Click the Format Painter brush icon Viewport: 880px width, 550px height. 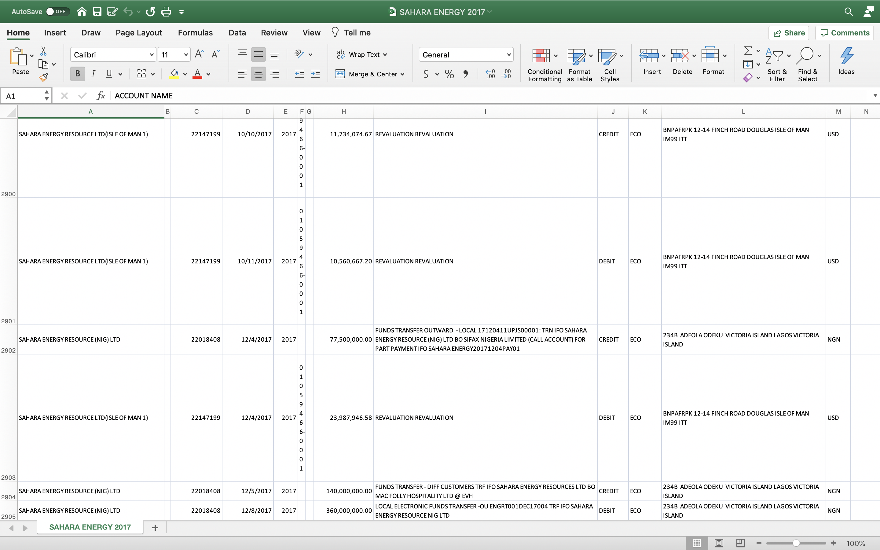tap(44, 77)
